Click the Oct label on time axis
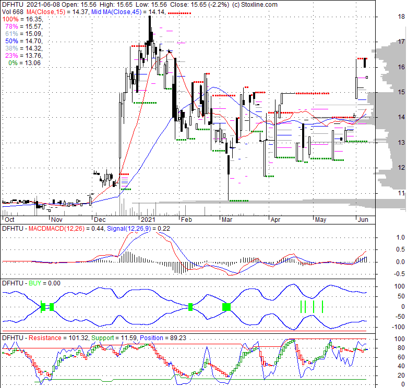The image size is (407, 388). point(9,220)
